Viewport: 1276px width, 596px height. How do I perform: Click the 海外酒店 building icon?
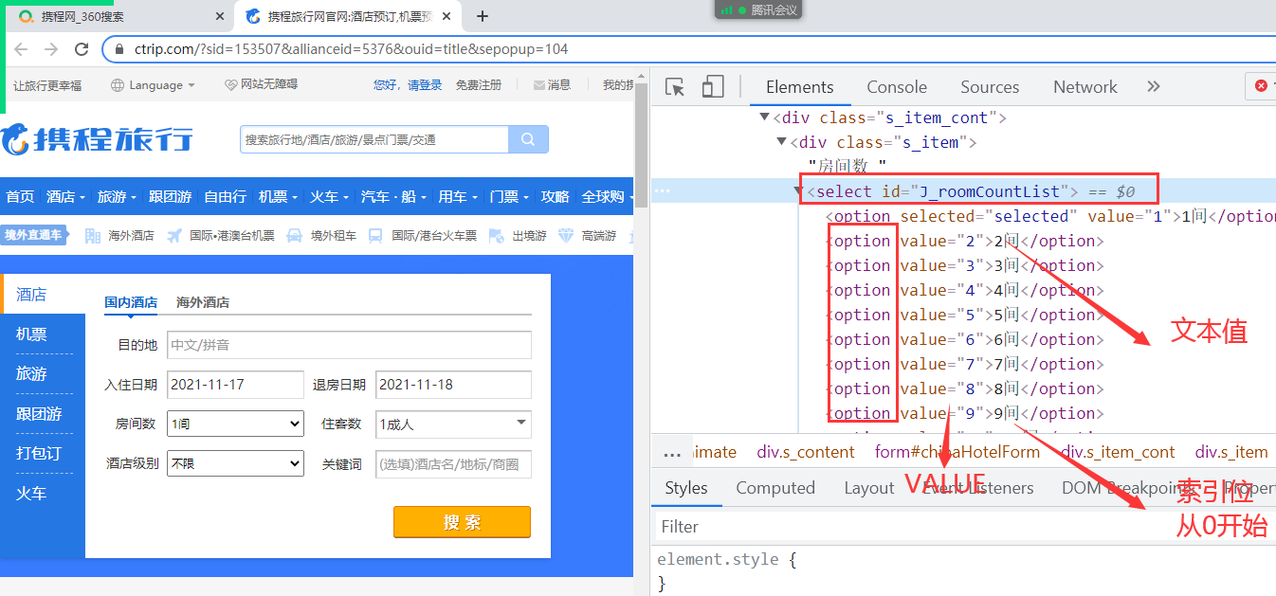[93, 235]
